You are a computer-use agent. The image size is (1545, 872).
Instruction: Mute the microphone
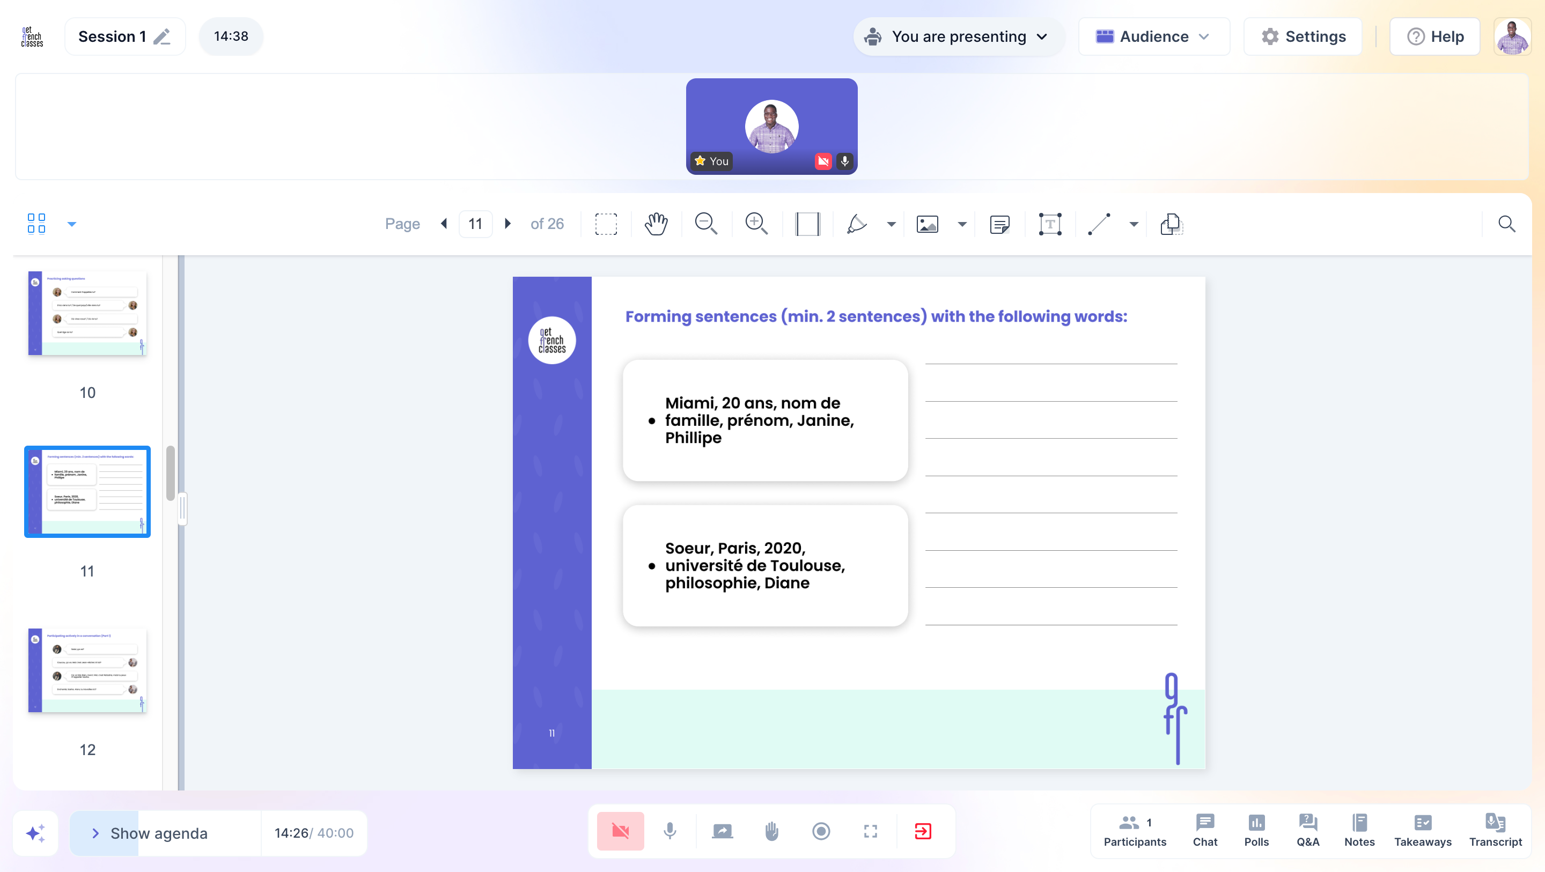[670, 831]
